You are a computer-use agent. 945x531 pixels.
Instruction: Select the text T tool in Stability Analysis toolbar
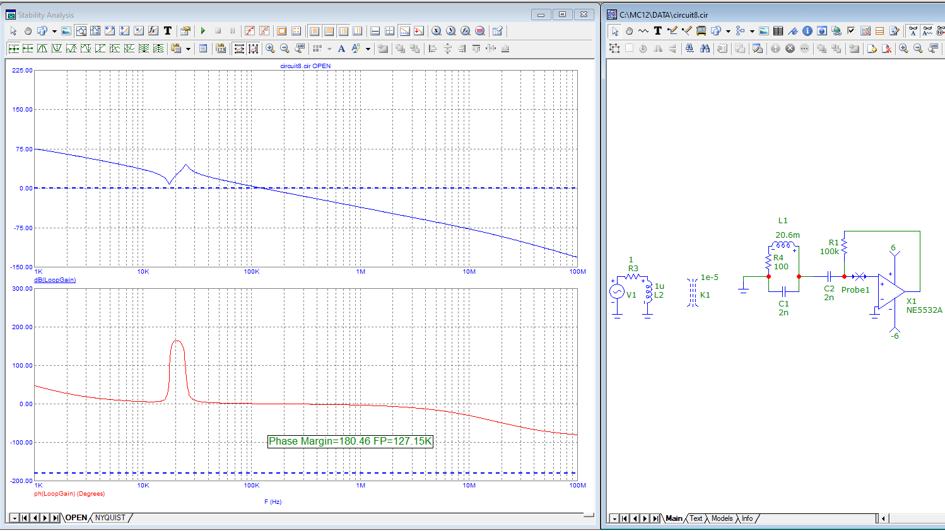(168, 30)
